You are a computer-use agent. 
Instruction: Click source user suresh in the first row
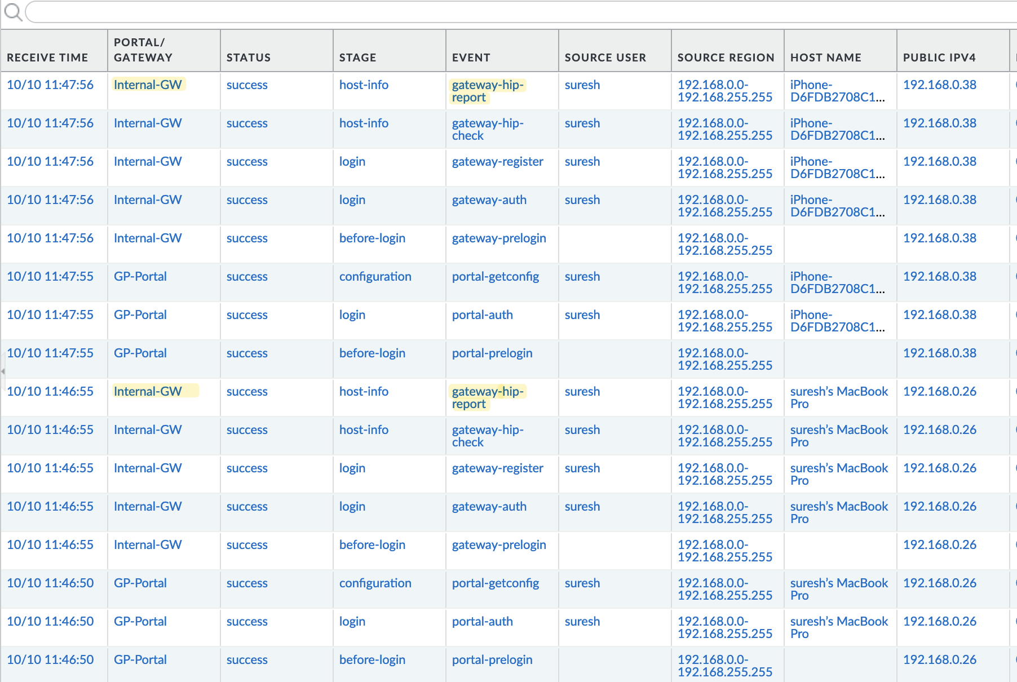[x=582, y=85]
